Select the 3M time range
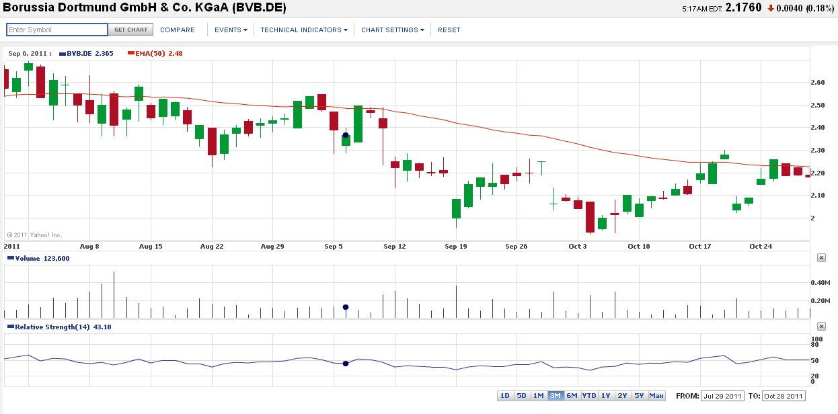 (555, 396)
